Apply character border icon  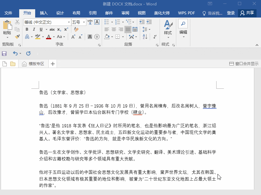[97, 22]
